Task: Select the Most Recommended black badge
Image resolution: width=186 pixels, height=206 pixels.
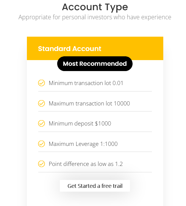Action: click(x=95, y=64)
